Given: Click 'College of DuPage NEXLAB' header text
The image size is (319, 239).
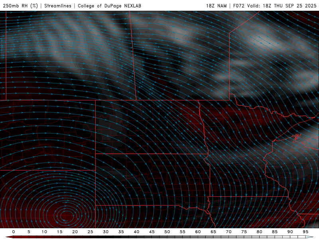Looking at the screenshot, I should click(x=109, y=6).
